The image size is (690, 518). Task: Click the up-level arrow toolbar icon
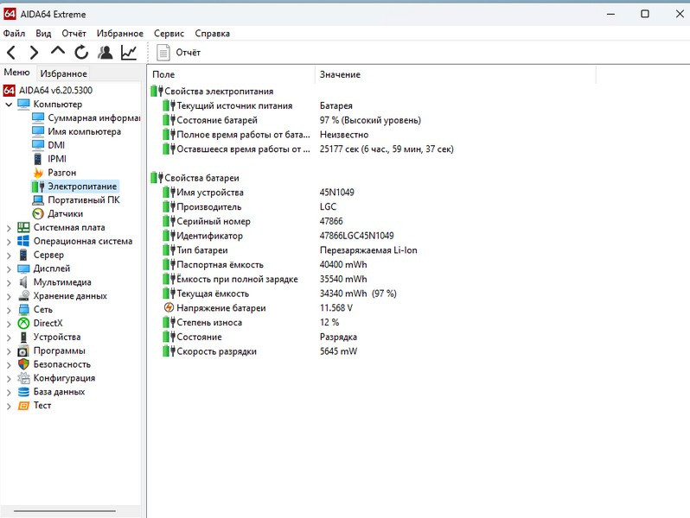(58, 52)
